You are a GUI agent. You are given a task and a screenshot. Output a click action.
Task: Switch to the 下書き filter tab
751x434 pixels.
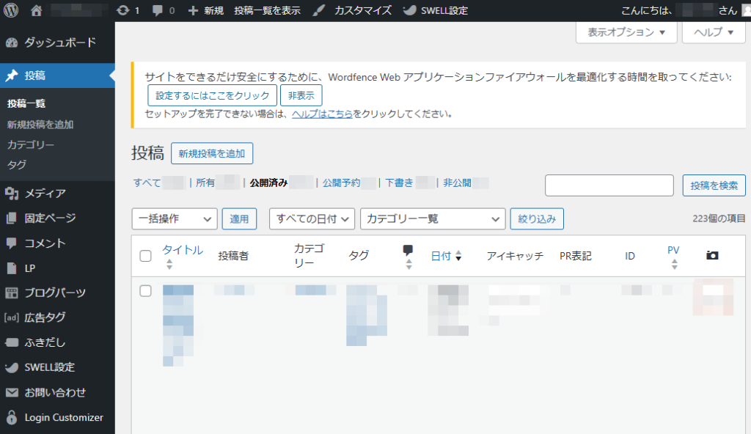398,183
